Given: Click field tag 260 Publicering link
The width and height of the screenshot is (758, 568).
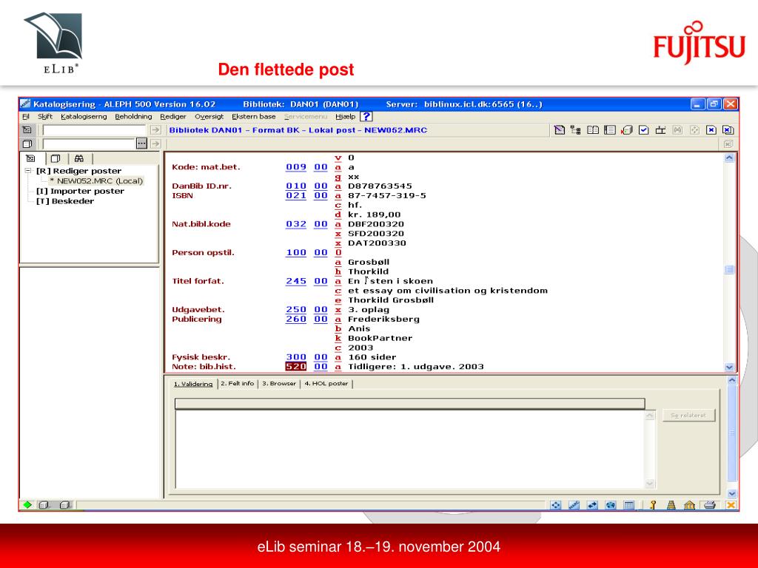Looking at the screenshot, I should pyautogui.click(x=296, y=319).
